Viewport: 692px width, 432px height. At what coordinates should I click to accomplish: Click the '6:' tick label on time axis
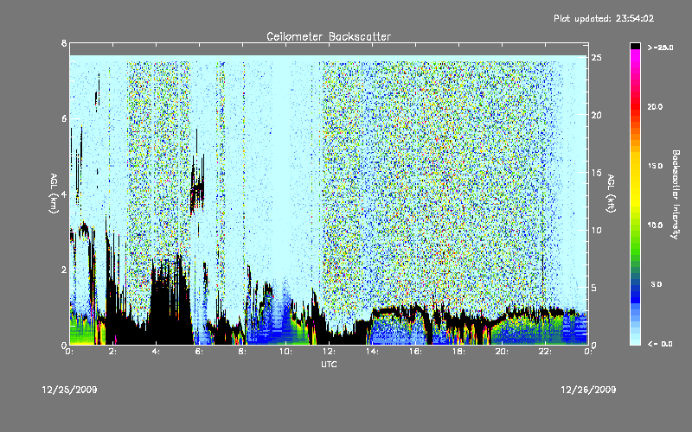tap(199, 352)
